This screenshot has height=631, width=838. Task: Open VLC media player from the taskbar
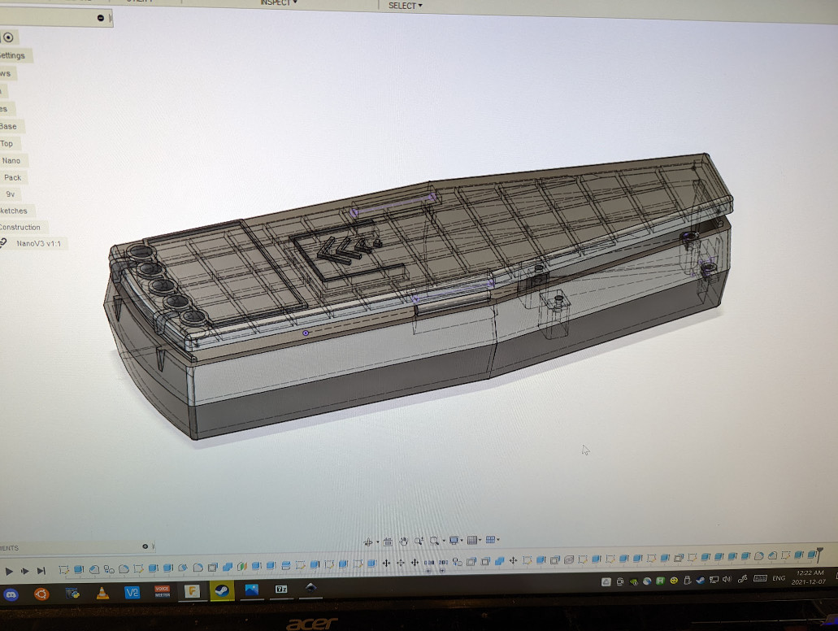pyautogui.click(x=102, y=593)
